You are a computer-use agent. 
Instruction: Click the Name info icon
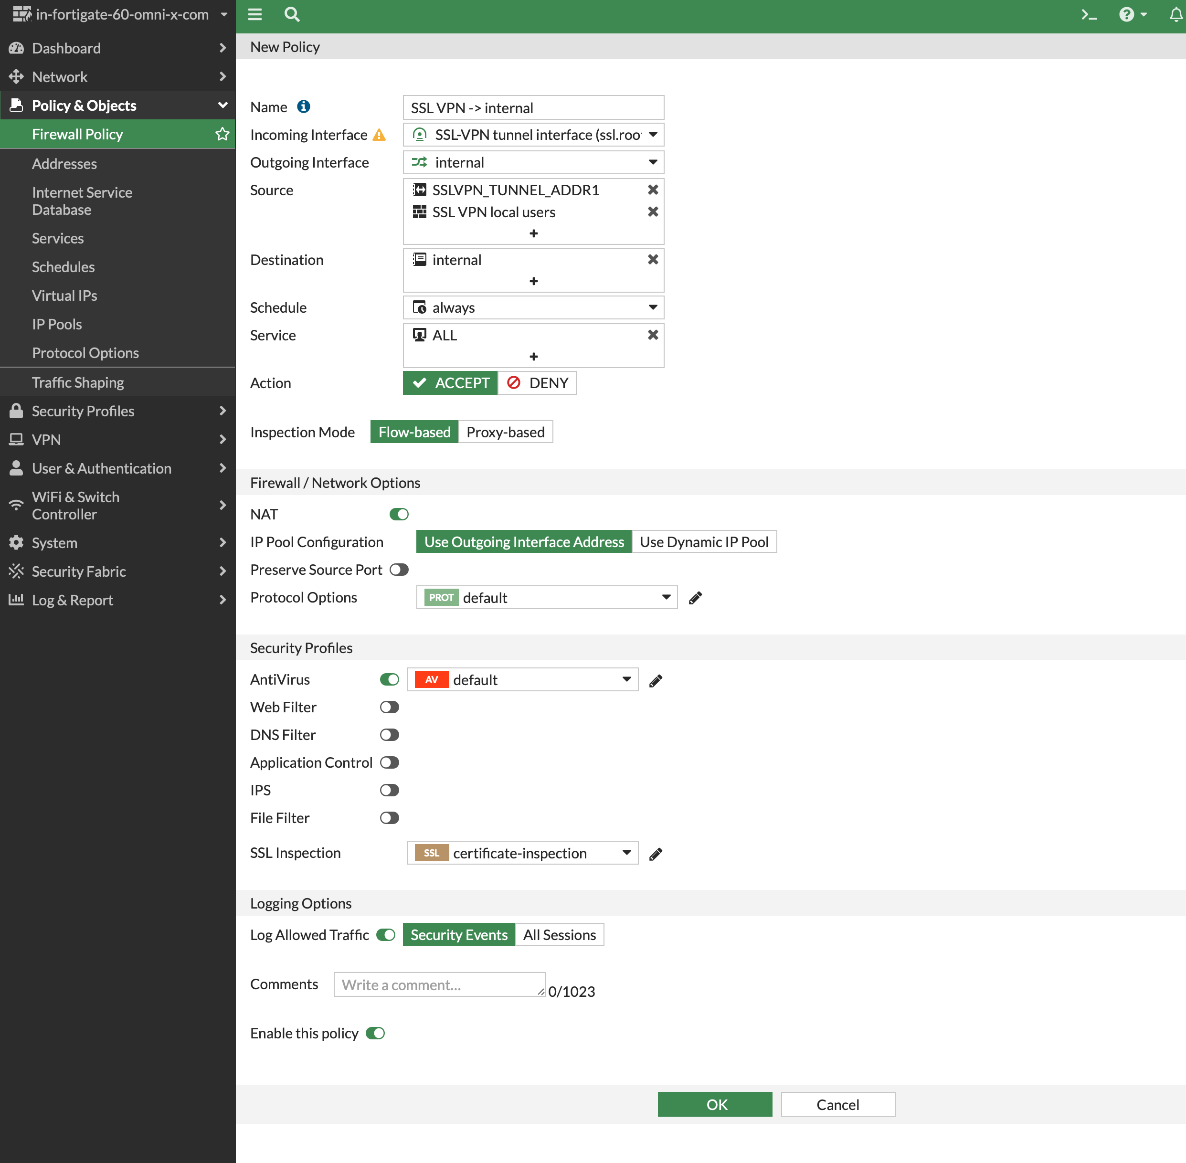point(304,107)
